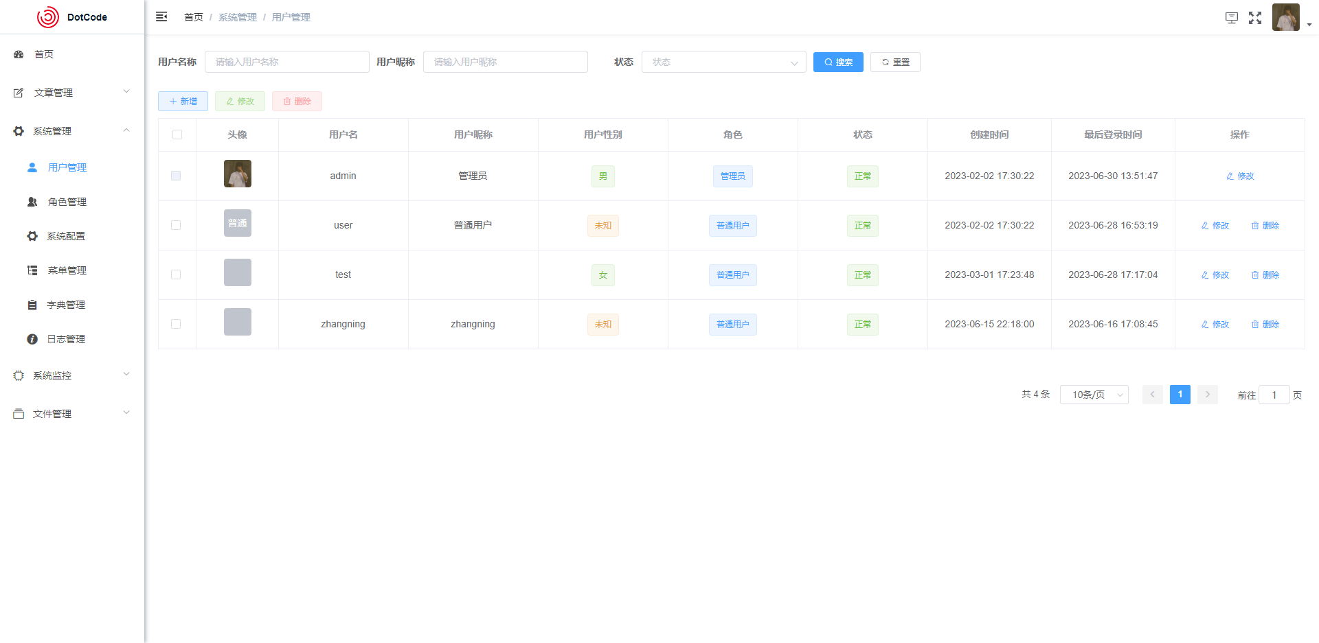
Task: Open the role management sidebar item
Action: [x=67, y=202]
